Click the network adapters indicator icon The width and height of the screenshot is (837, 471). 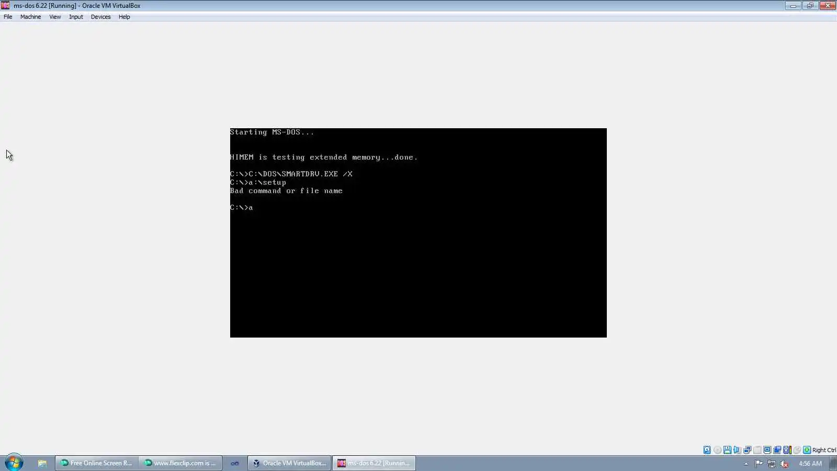coord(747,450)
